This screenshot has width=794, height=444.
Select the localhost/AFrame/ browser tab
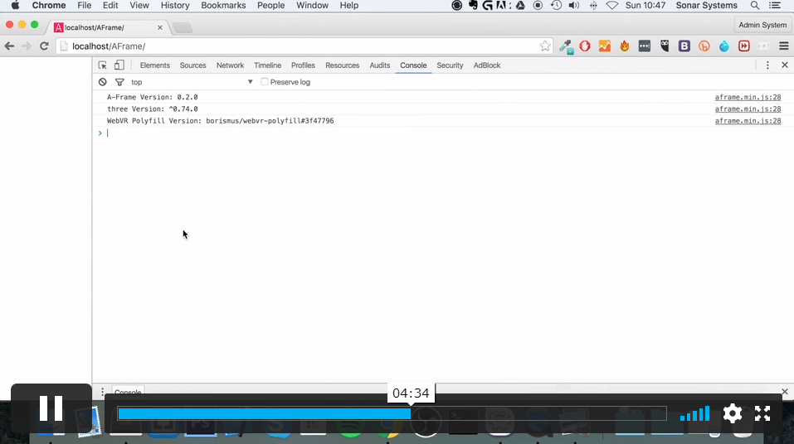pos(105,27)
